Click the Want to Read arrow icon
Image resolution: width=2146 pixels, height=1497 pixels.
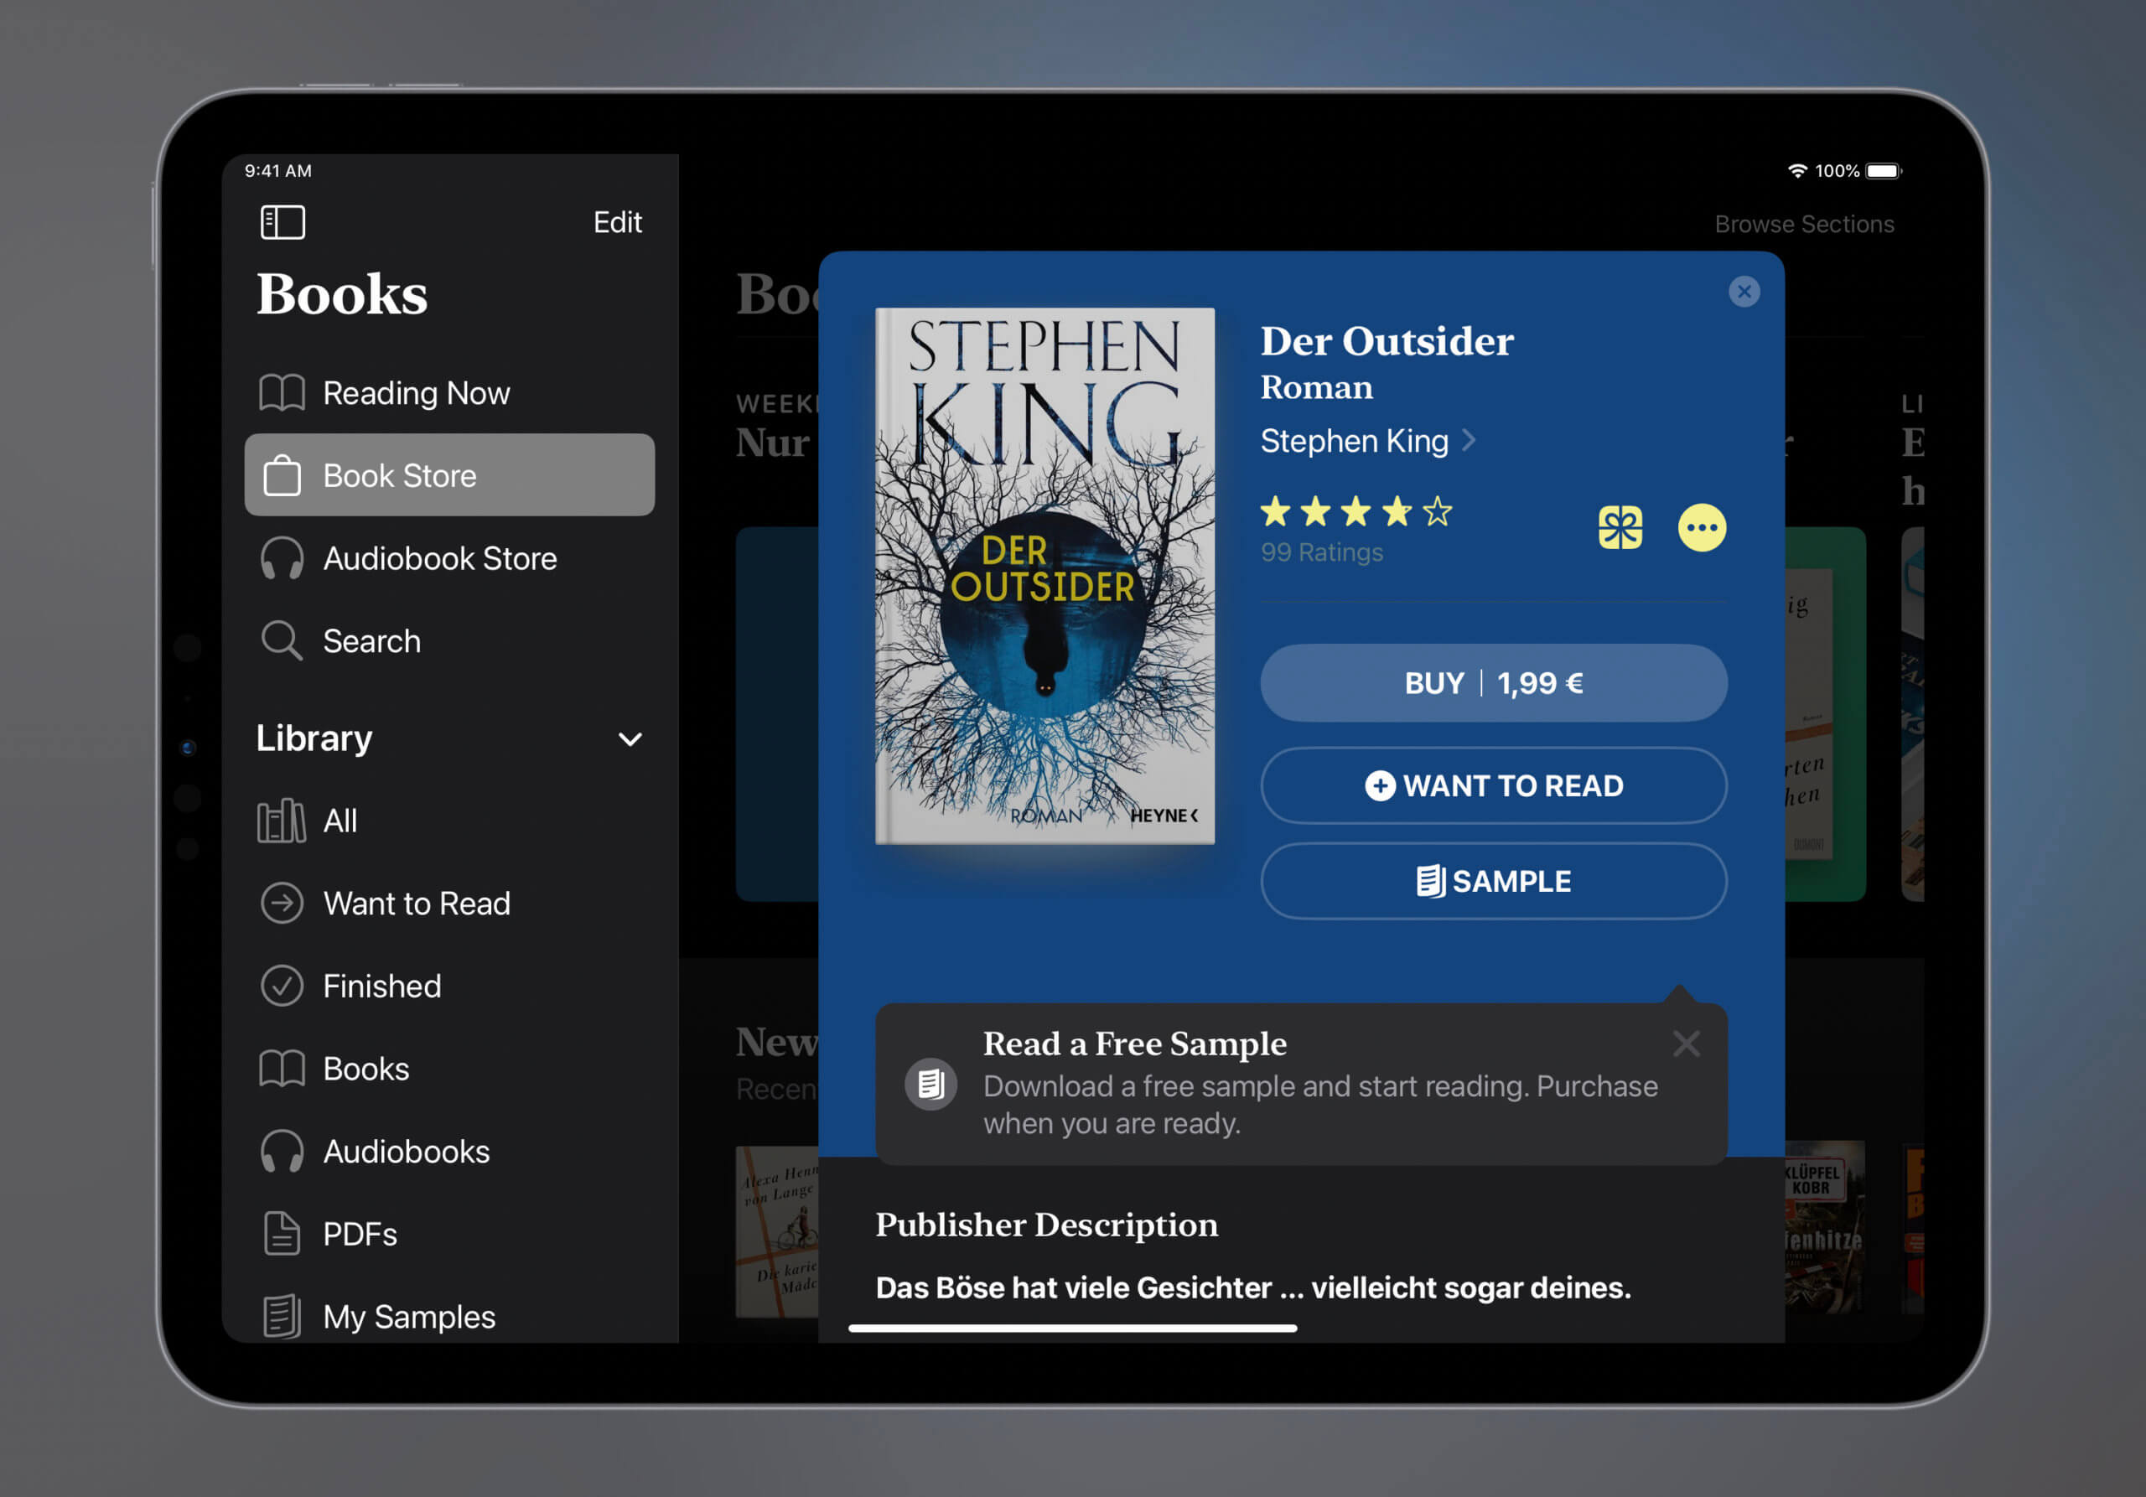tap(282, 904)
